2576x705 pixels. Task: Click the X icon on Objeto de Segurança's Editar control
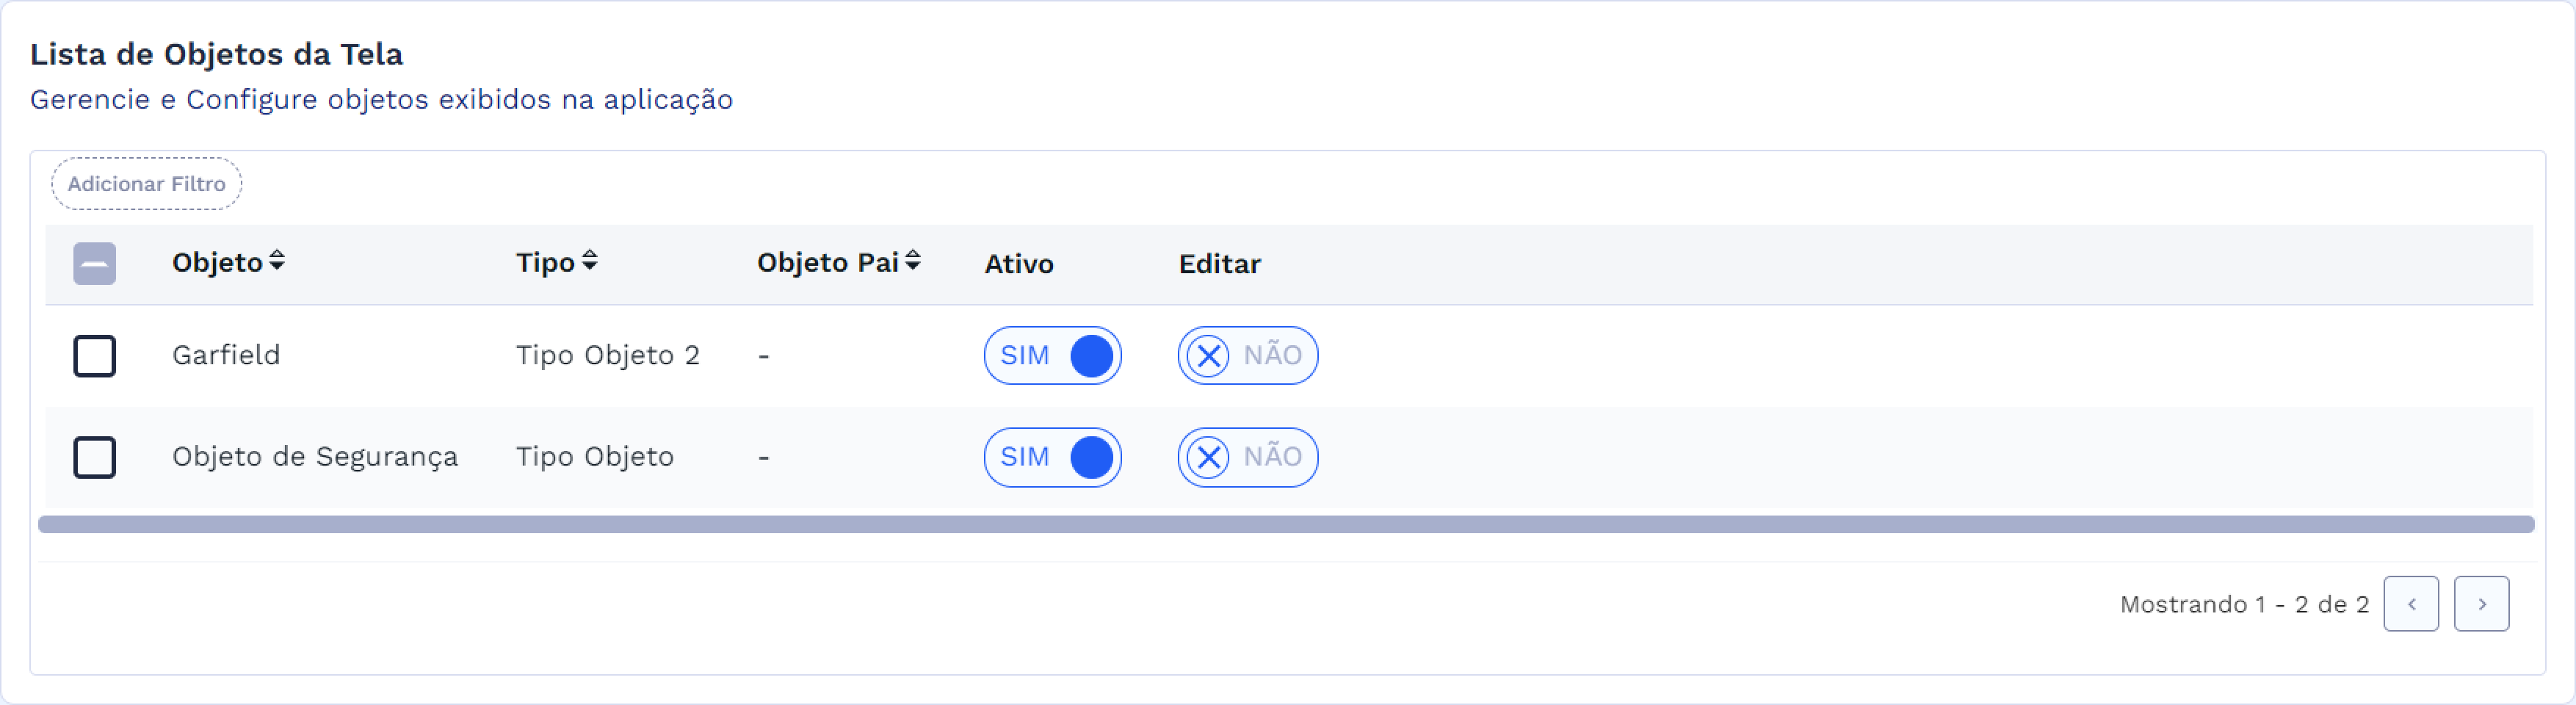click(1209, 457)
